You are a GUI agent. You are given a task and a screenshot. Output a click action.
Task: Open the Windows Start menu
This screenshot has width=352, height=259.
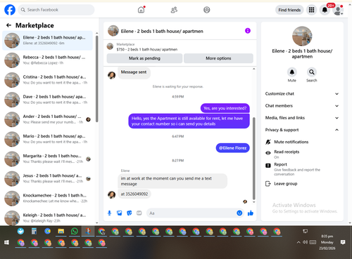point(6,242)
